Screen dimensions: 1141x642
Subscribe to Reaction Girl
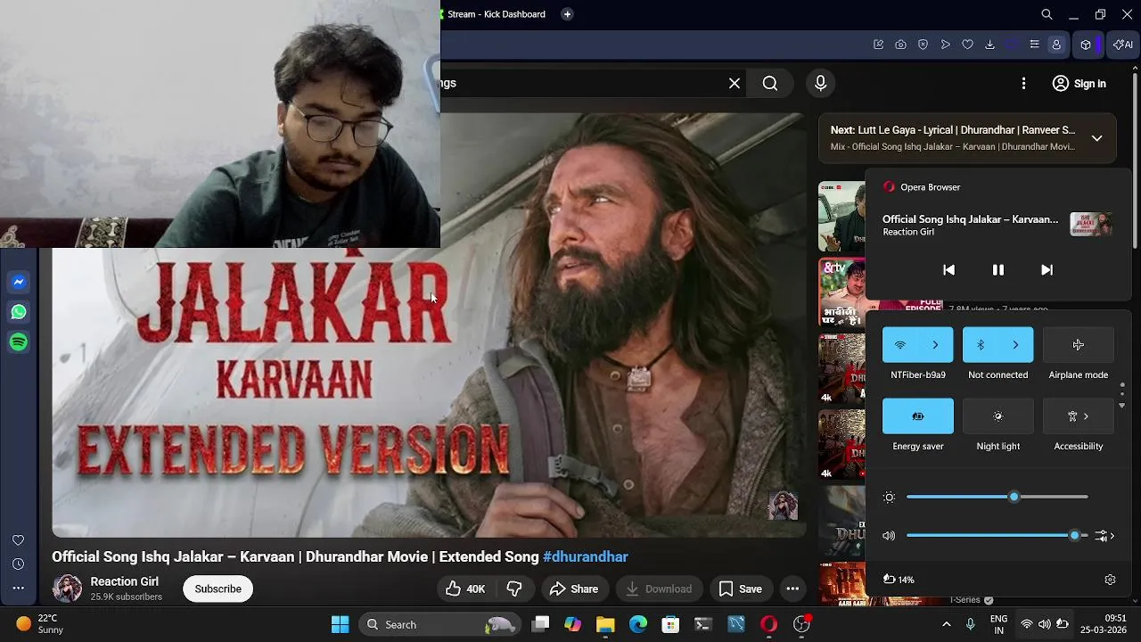pyautogui.click(x=218, y=588)
